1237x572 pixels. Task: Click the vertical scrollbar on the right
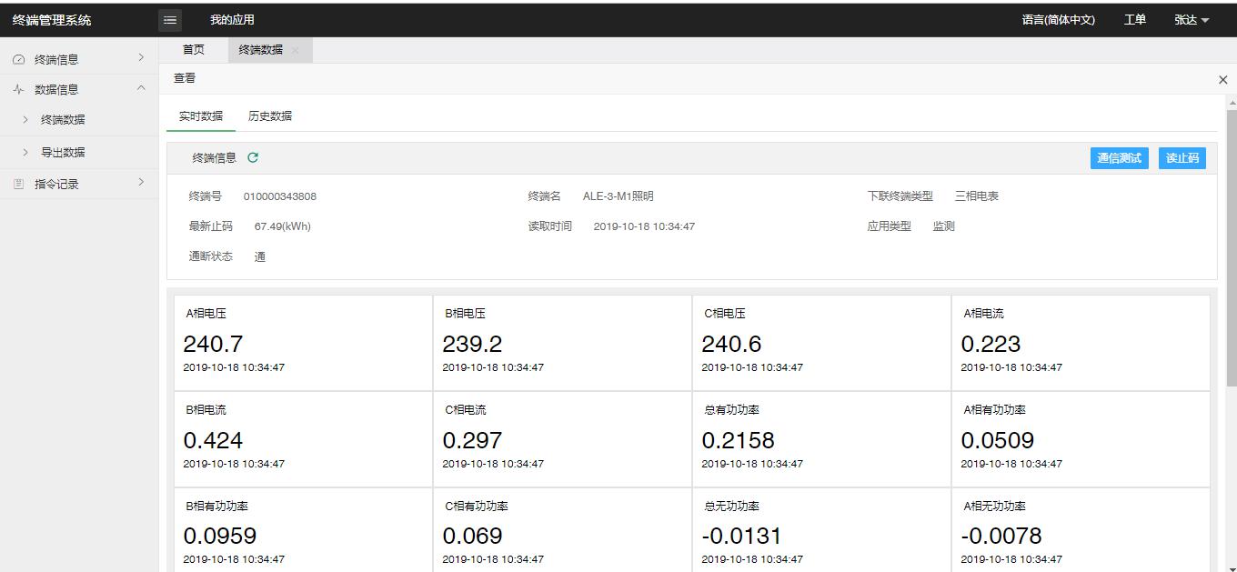1232,246
